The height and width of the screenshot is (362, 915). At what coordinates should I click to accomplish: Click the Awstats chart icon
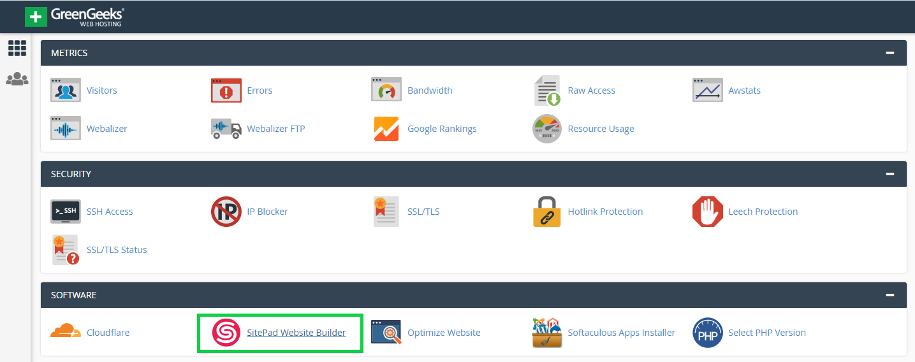pyautogui.click(x=708, y=90)
